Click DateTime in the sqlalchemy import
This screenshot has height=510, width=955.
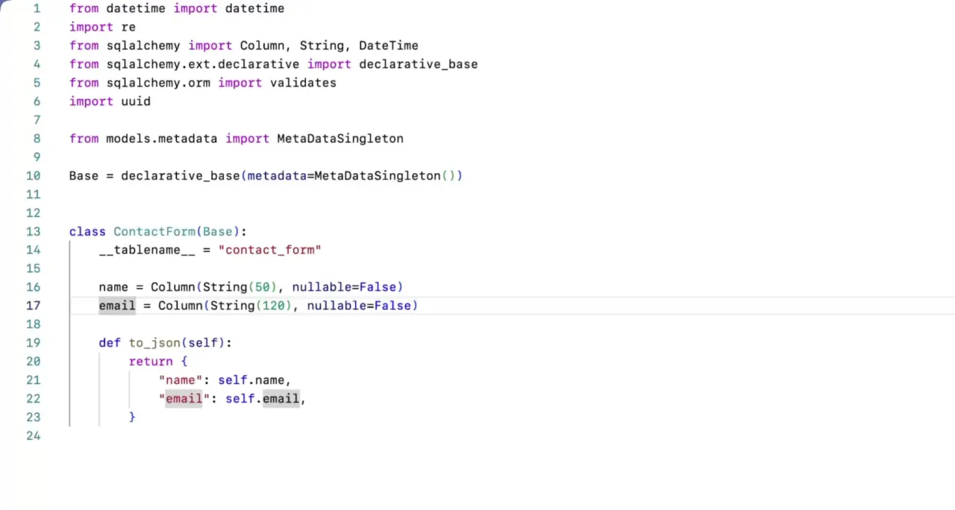tap(389, 45)
